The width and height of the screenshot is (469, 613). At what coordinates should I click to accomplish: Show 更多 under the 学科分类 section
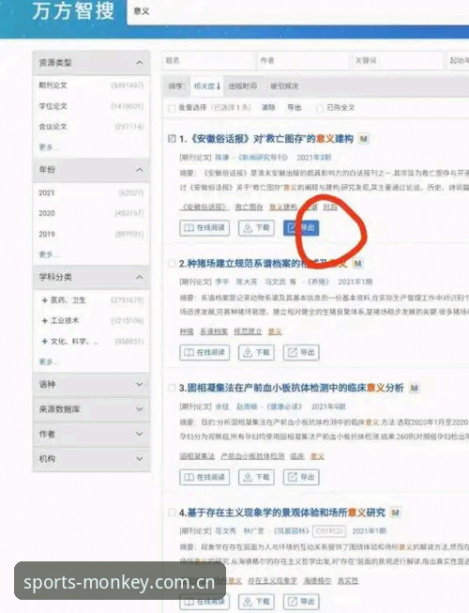pyautogui.click(x=48, y=361)
